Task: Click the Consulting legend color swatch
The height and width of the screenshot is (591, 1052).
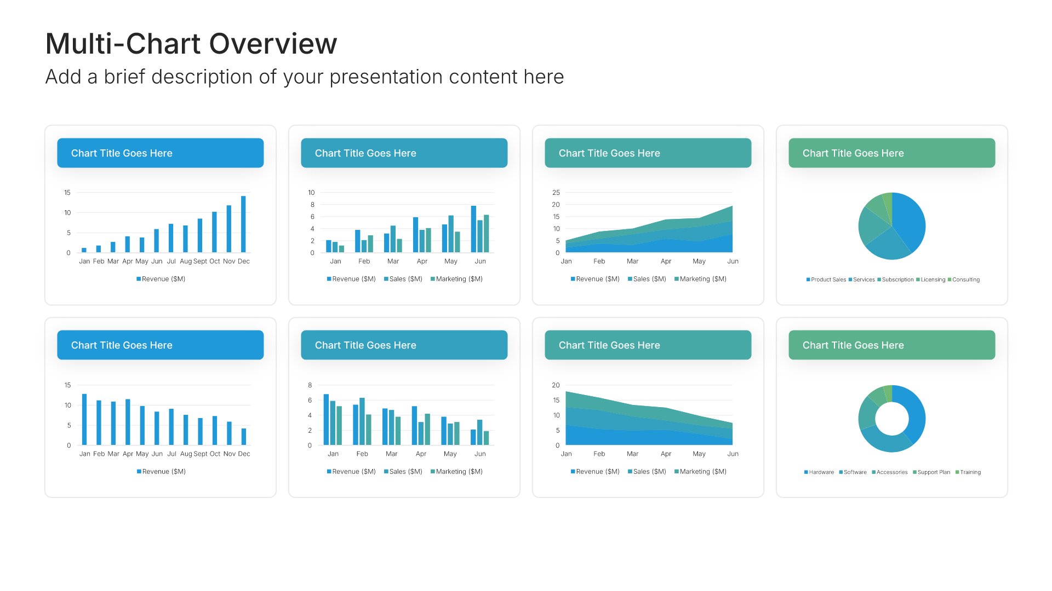Action: (x=950, y=280)
